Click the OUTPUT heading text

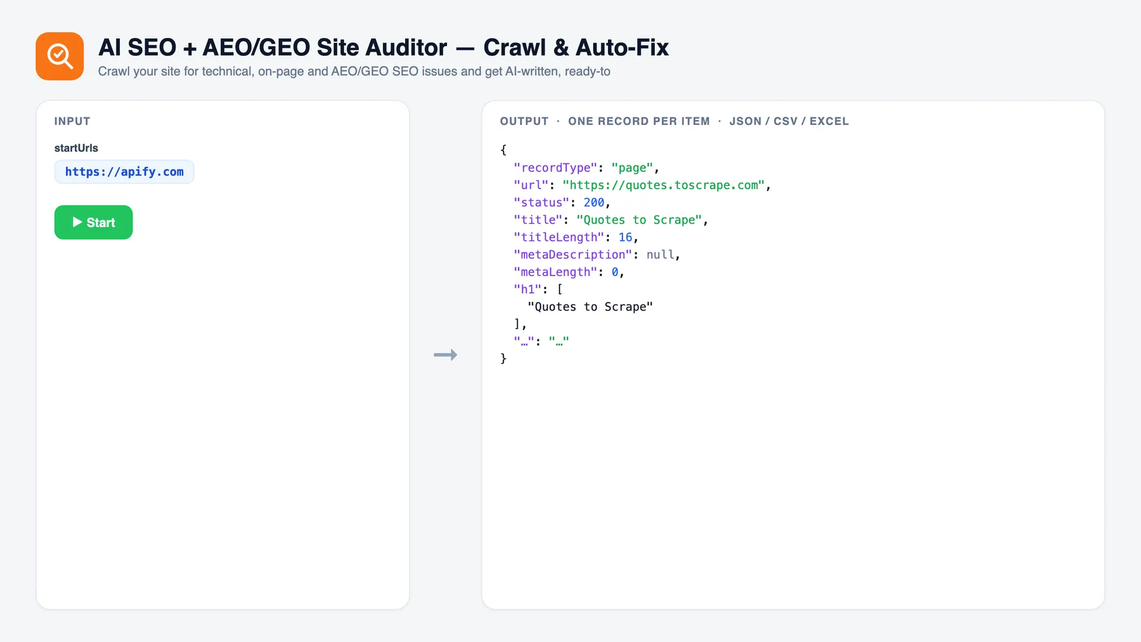pyautogui.click(x=524, y=121)
